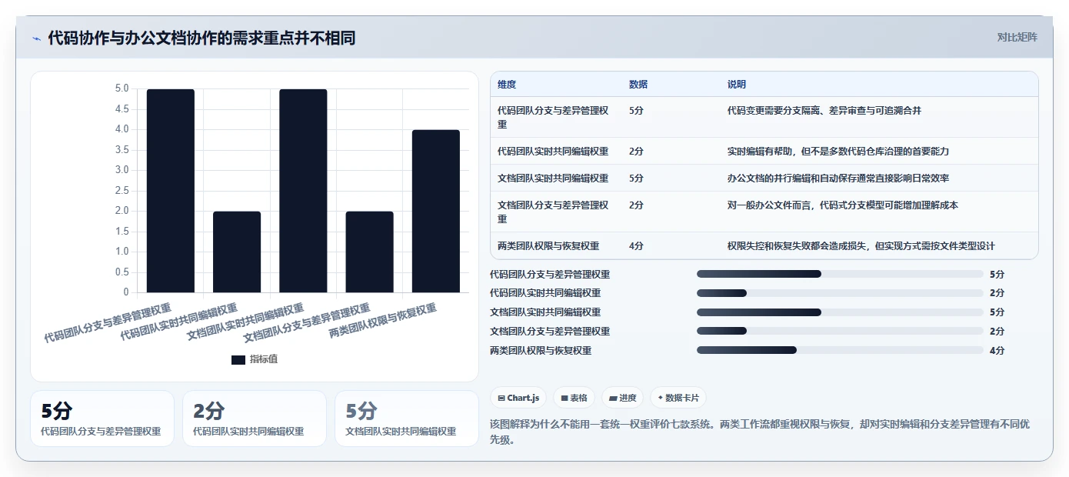The width and height of the screenshot is (1069, 477).
Task: Open the 5分 代码团队分支与差异管理权重 data card
Action: pos(102,419)
